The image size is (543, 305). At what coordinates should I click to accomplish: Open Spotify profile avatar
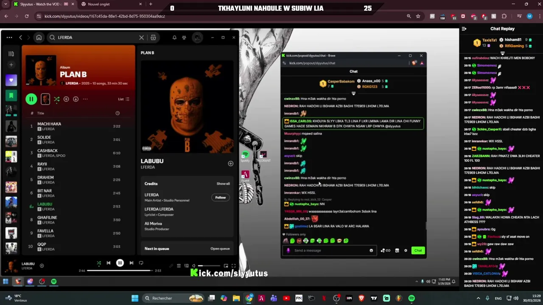point(197,37)
